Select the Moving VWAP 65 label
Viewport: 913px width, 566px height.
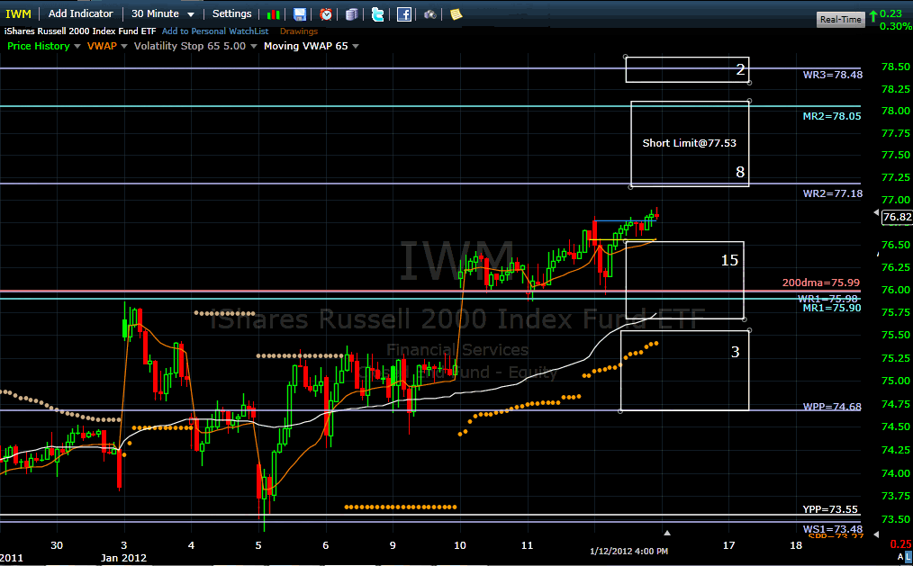coord(306,46)
